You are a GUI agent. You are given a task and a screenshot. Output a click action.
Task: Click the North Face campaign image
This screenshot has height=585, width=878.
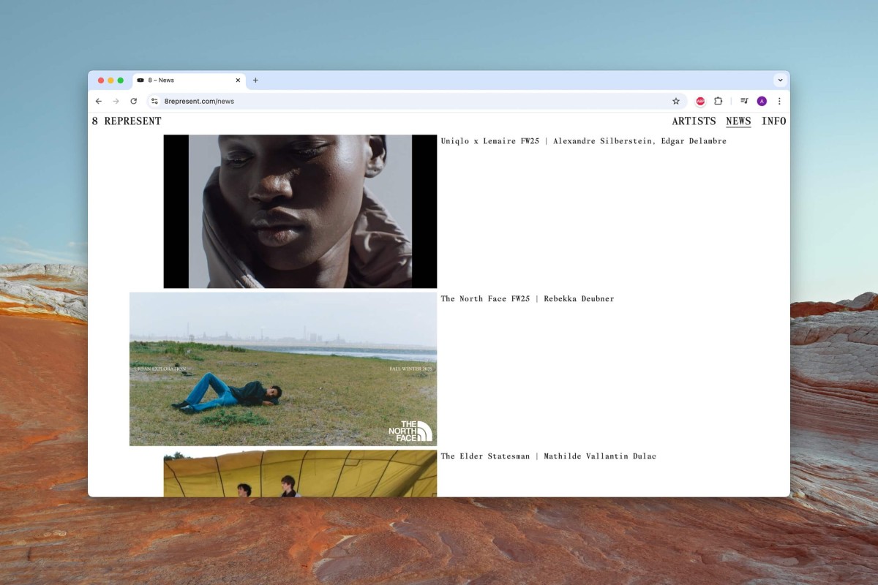click(x=283, y=369)
